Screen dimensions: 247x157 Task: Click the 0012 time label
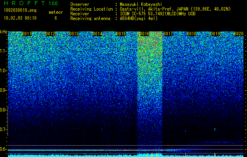(x=50, y=34)
